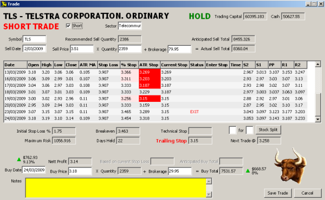
Task: Click green profit arrow beside $762.93
Action: pos(19,159)
